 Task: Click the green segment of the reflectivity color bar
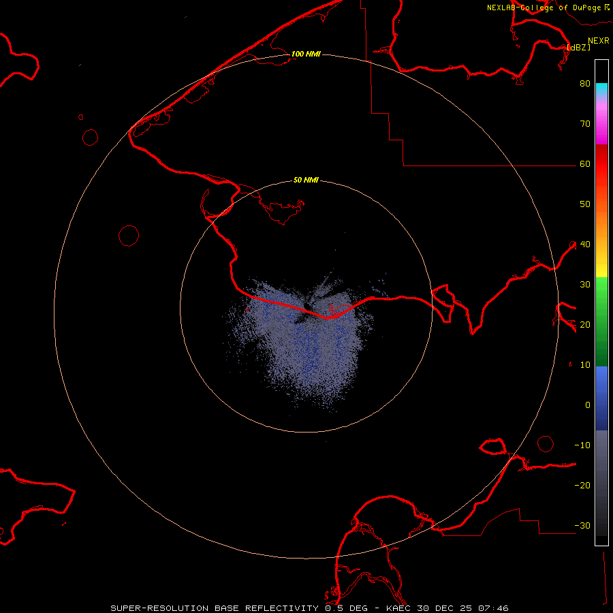[x=601, y=321]
